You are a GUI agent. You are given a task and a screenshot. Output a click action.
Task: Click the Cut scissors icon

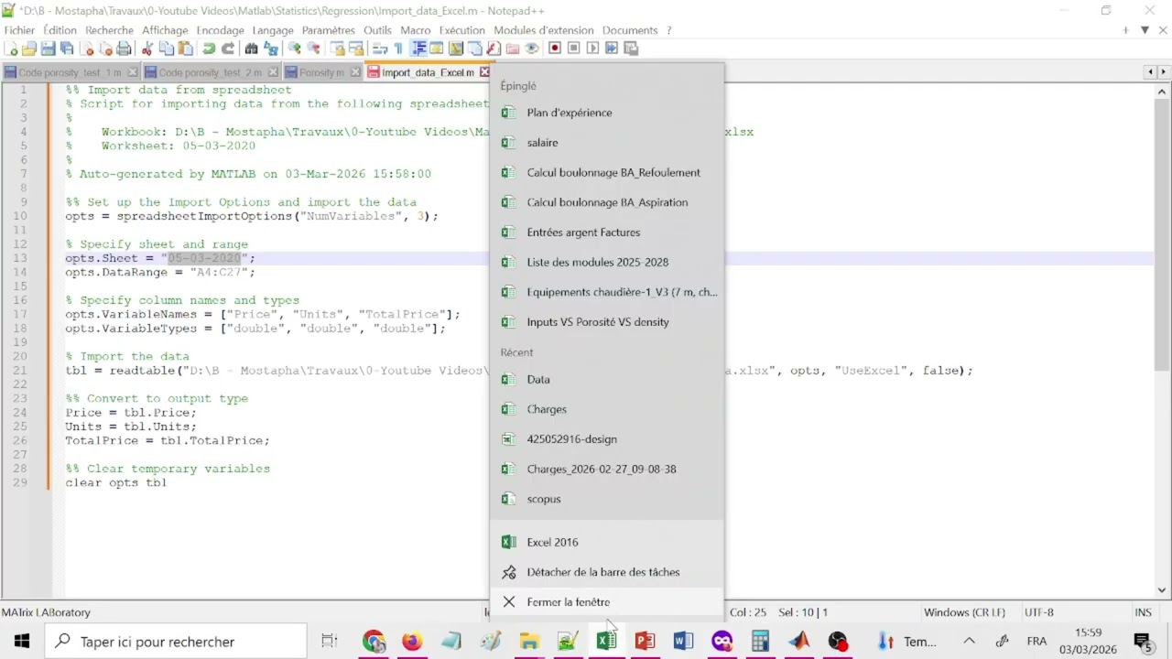point(146,49)
